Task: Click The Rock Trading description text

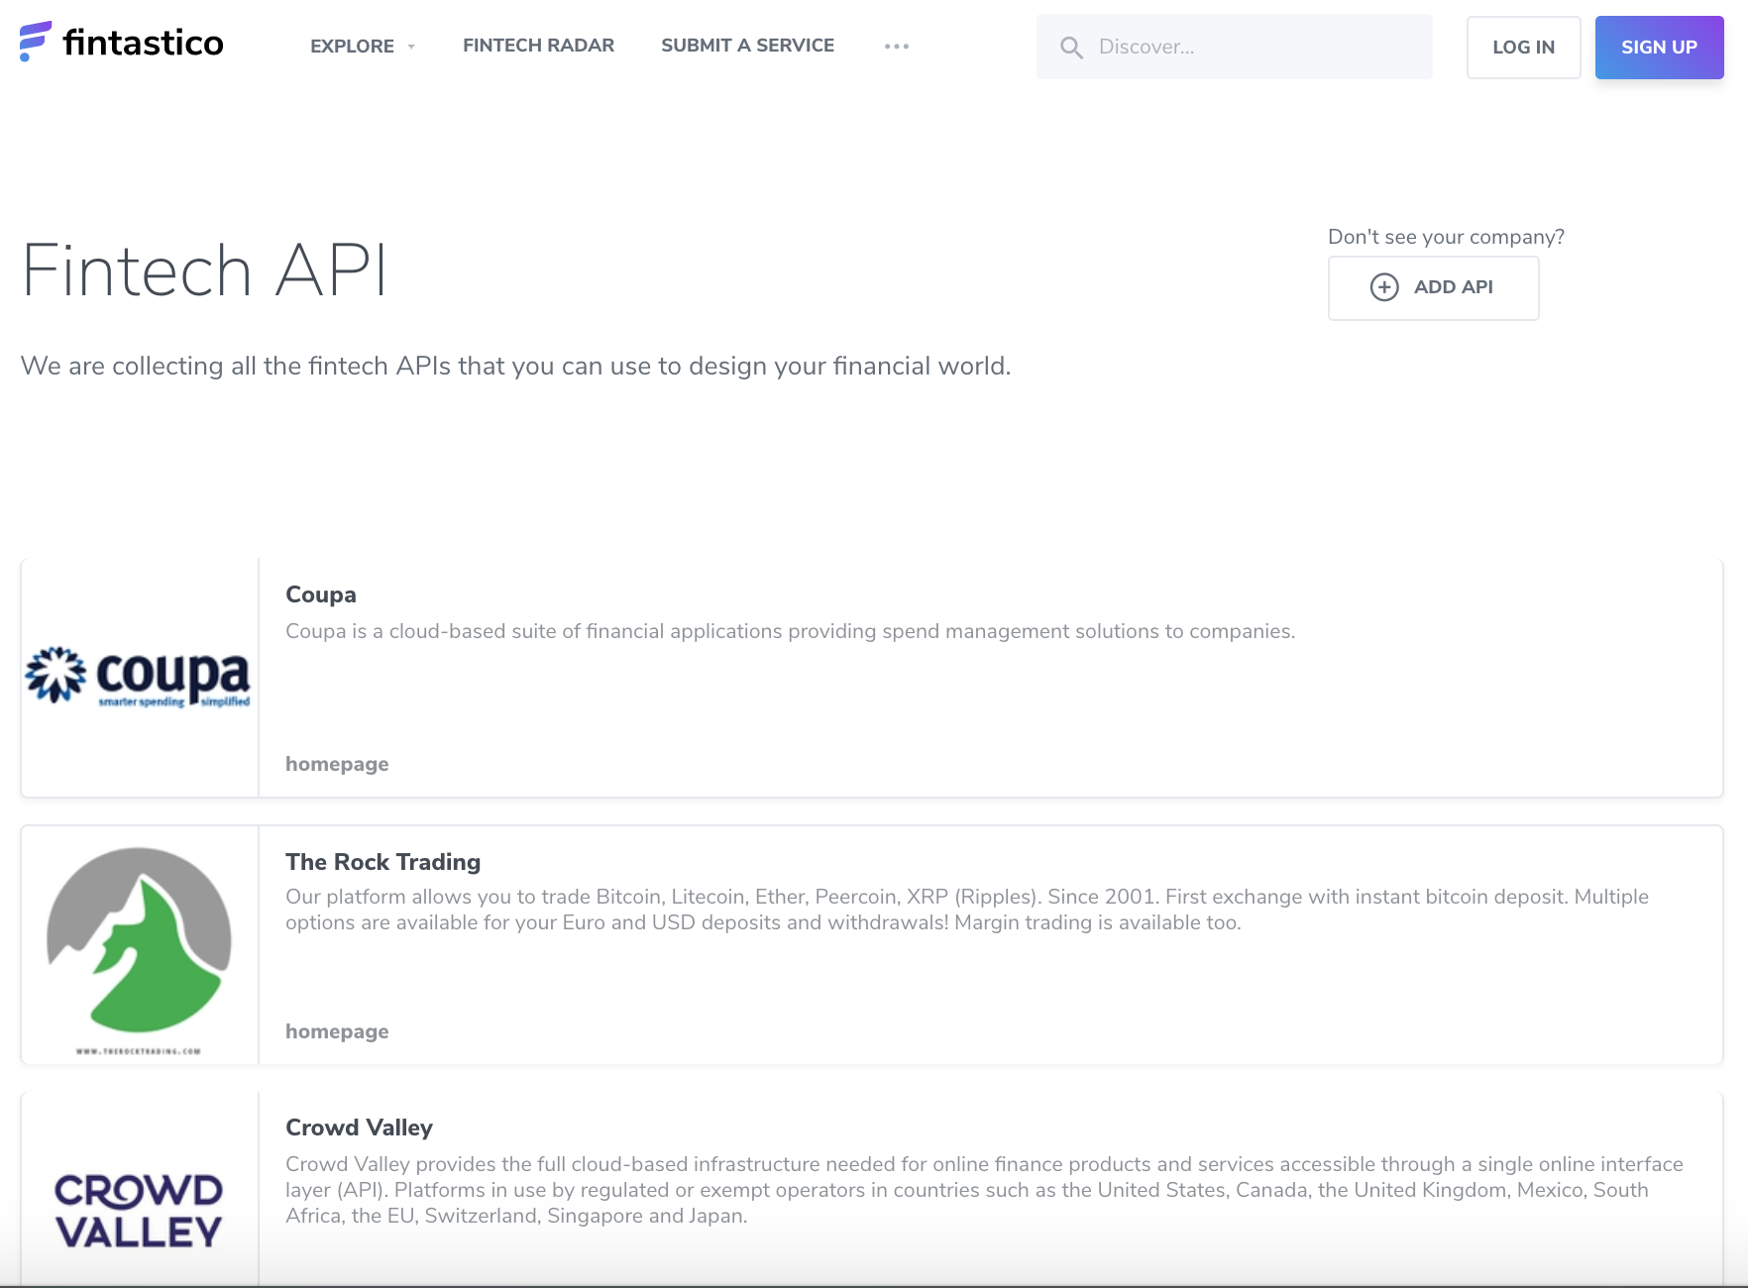Action: (x=967, y=910)
